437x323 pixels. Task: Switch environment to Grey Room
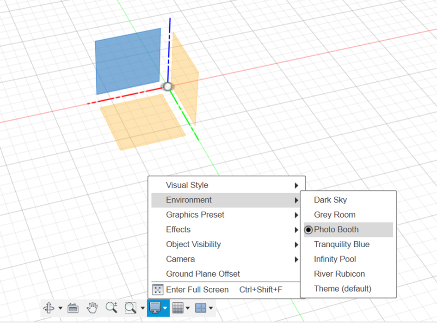point(334,215)
